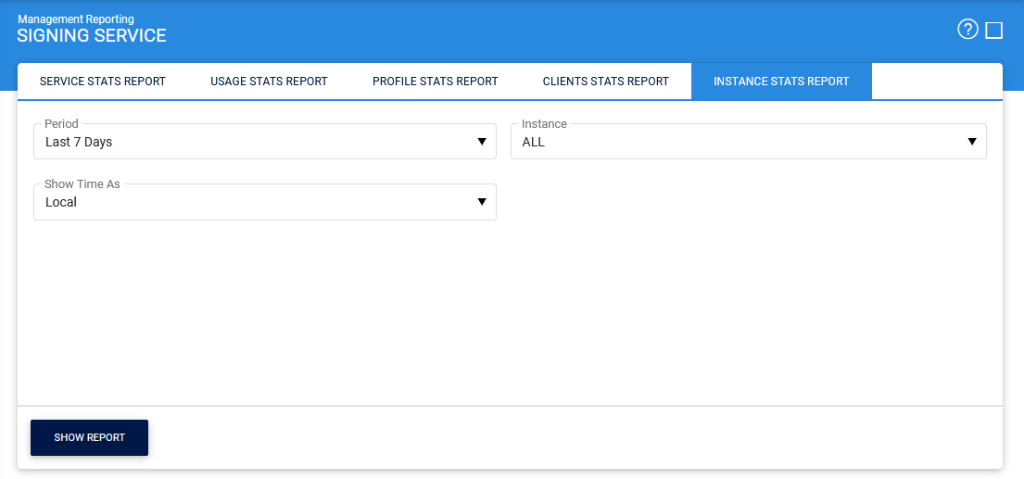Click the Instance Stats Report tab
The width and height of the screenshot is (1024, 479).
[x=781, y=82]
